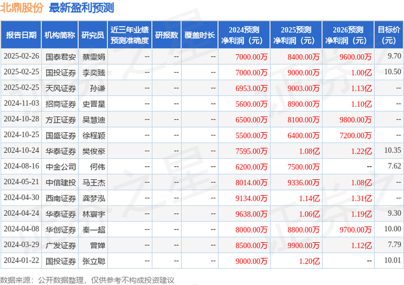404x285 pixels.
Task: Click the 7200.00万 forecast value
Action: tap(356, 136)
